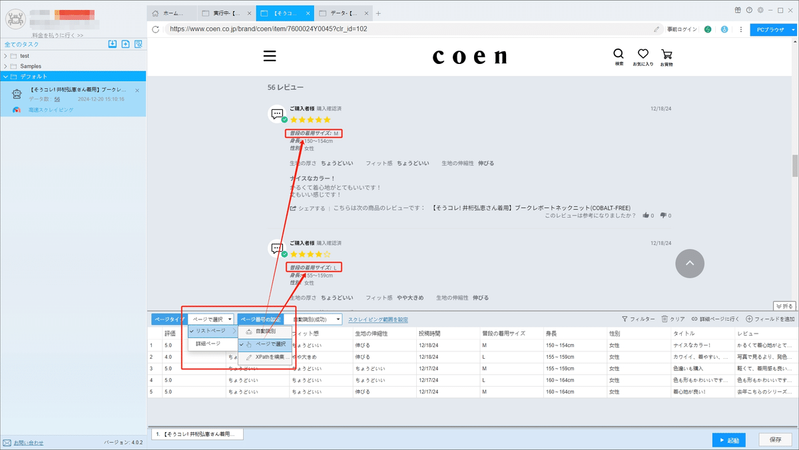
Task: Click the thumbs-down icon on first review
Action: (x=663, y=216)
